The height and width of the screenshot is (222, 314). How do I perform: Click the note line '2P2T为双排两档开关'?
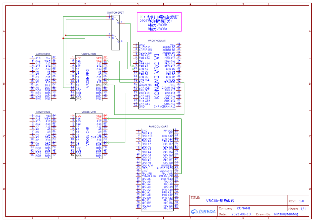[156, 21]
